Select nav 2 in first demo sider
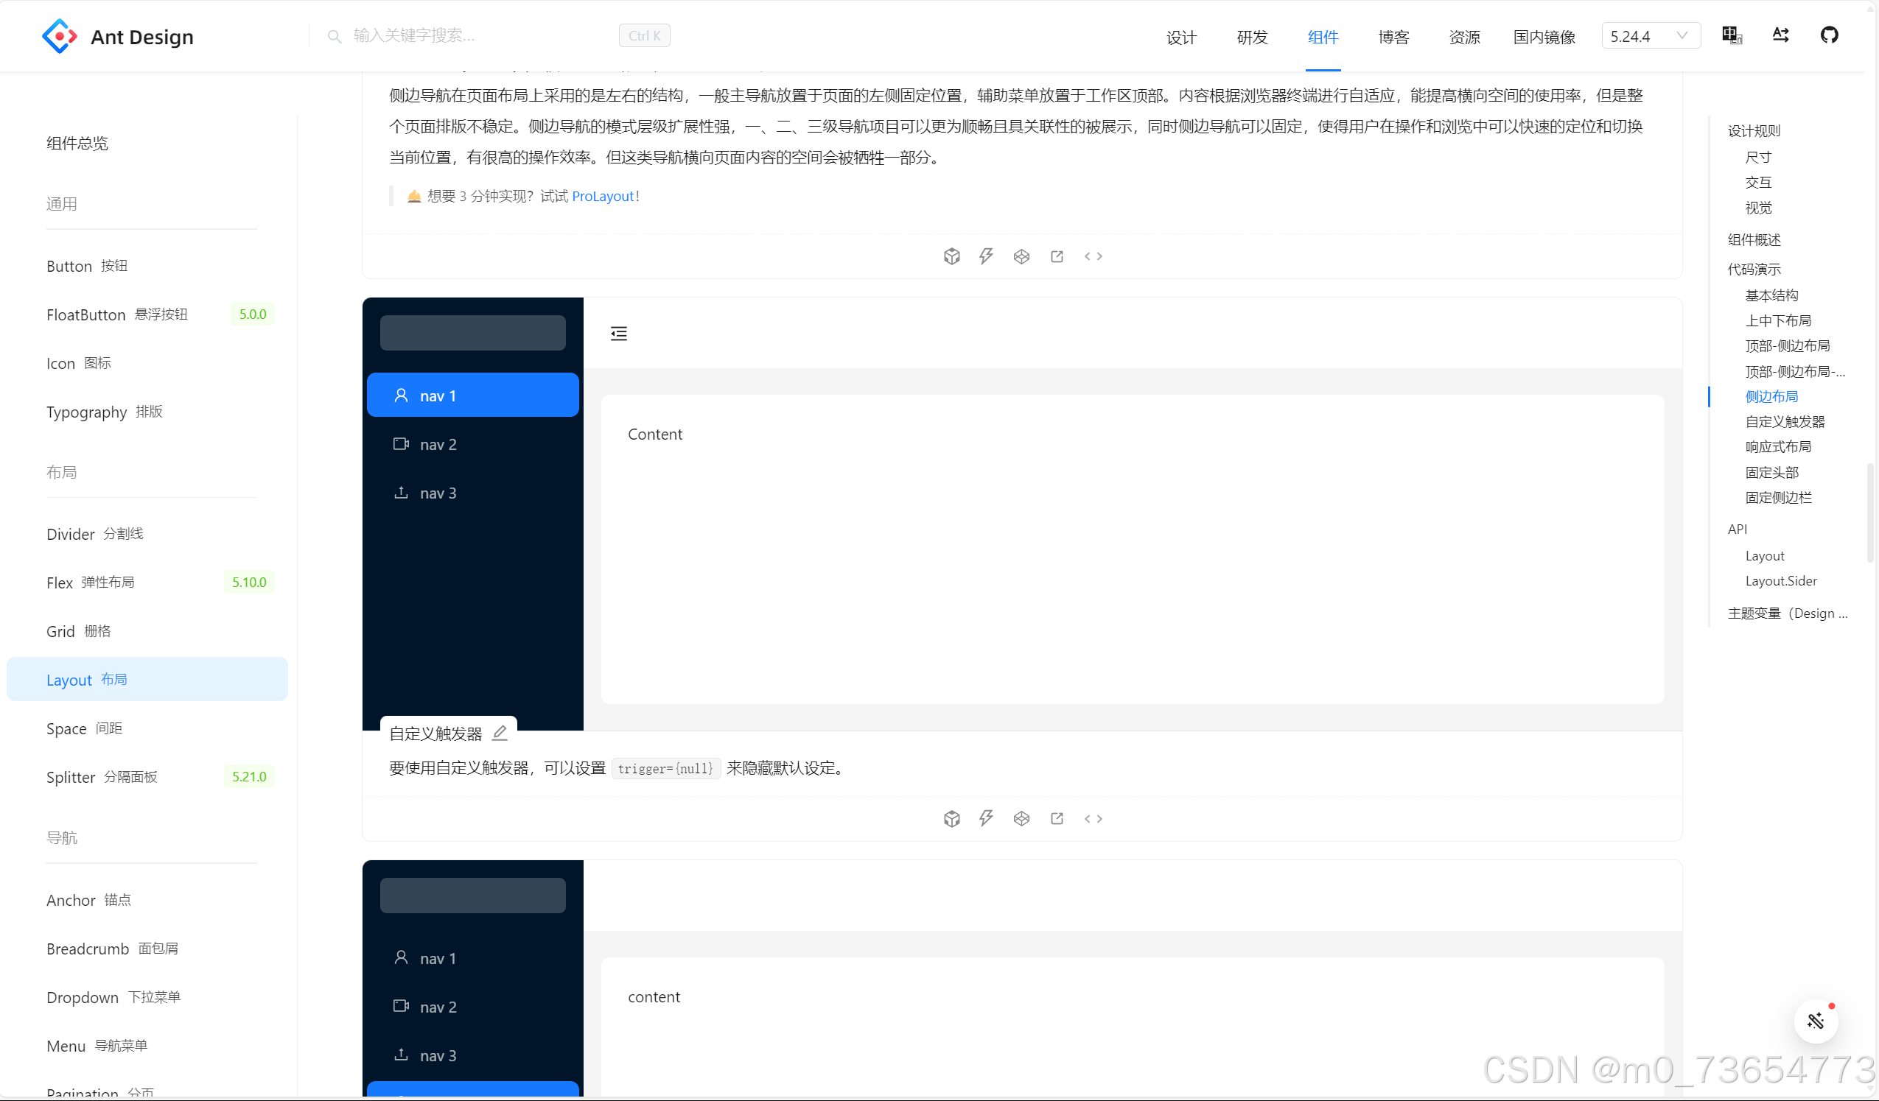This screenshot has width=1879, height=1101. coord(473,444)
